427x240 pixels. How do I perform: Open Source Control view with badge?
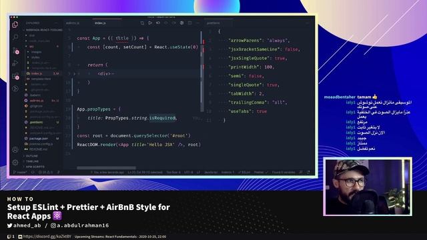(15, 51)
